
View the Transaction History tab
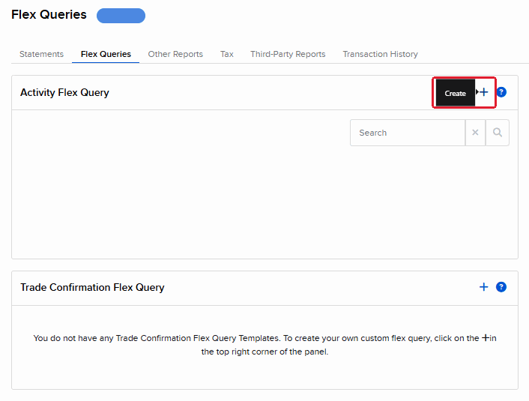(x=380, y=54)
